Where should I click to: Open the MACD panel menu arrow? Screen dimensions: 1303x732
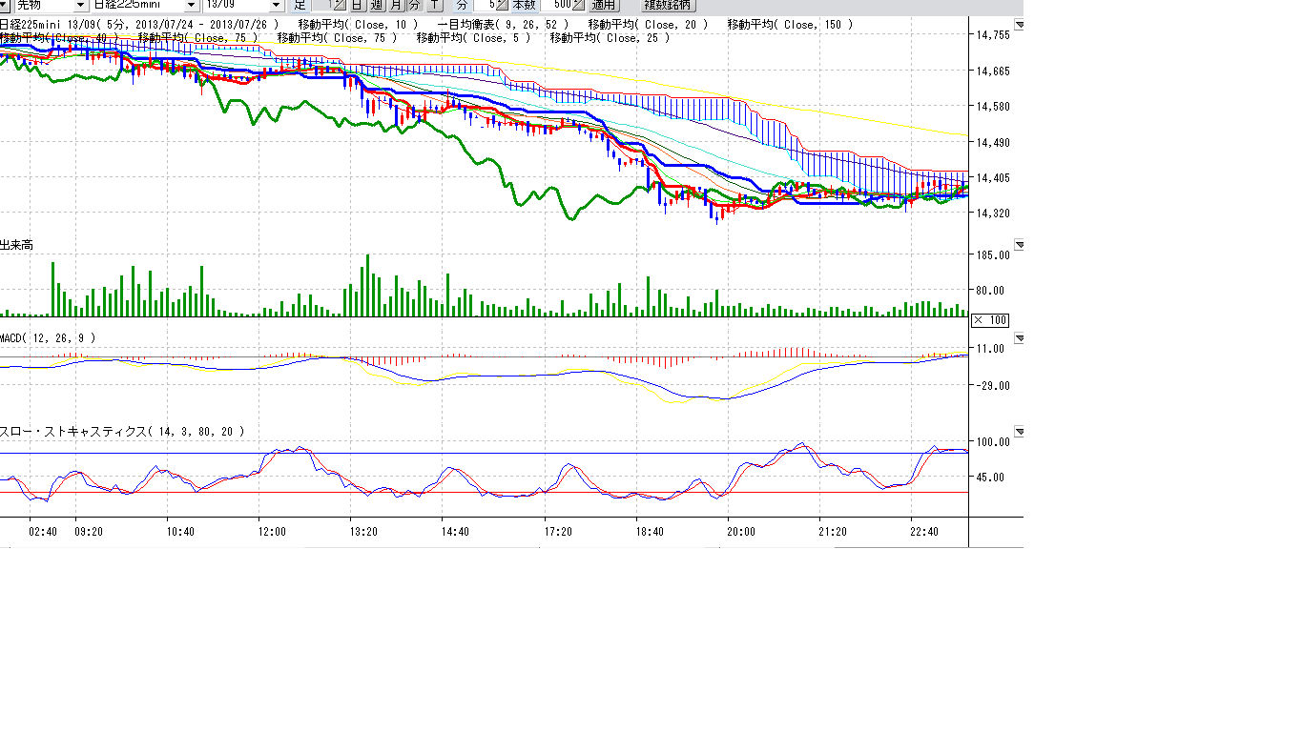coord(1020,338)
